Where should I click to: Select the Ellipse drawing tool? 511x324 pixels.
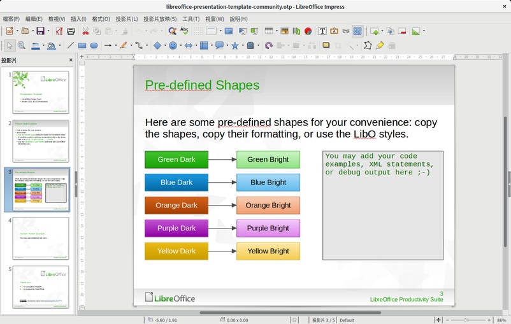point(94,46)
